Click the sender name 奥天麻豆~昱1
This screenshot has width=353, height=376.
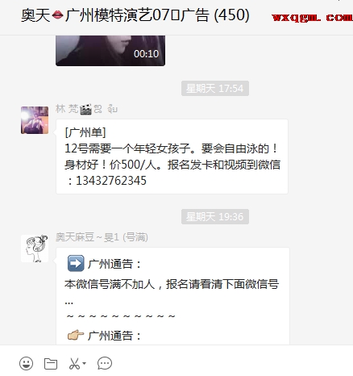(x=102, y=237)
